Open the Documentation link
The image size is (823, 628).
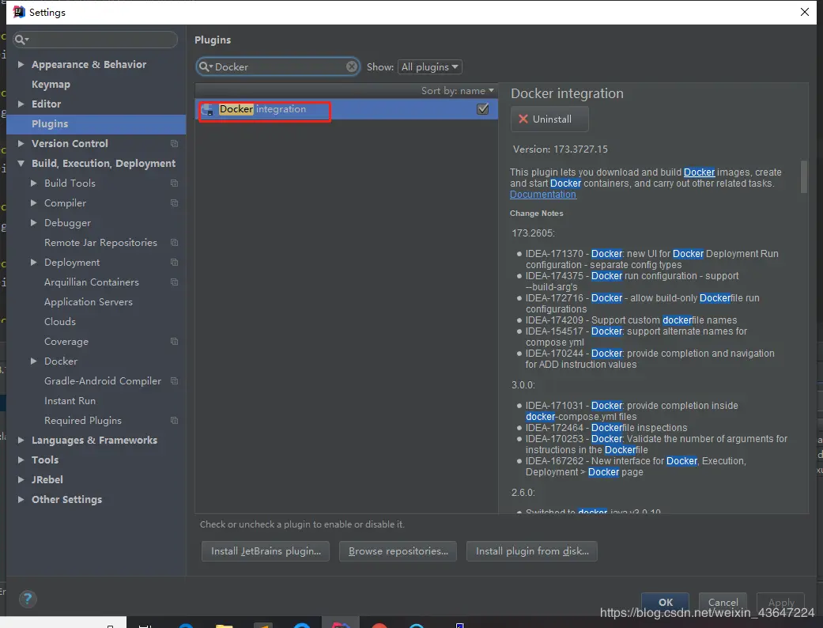point(542,195)
